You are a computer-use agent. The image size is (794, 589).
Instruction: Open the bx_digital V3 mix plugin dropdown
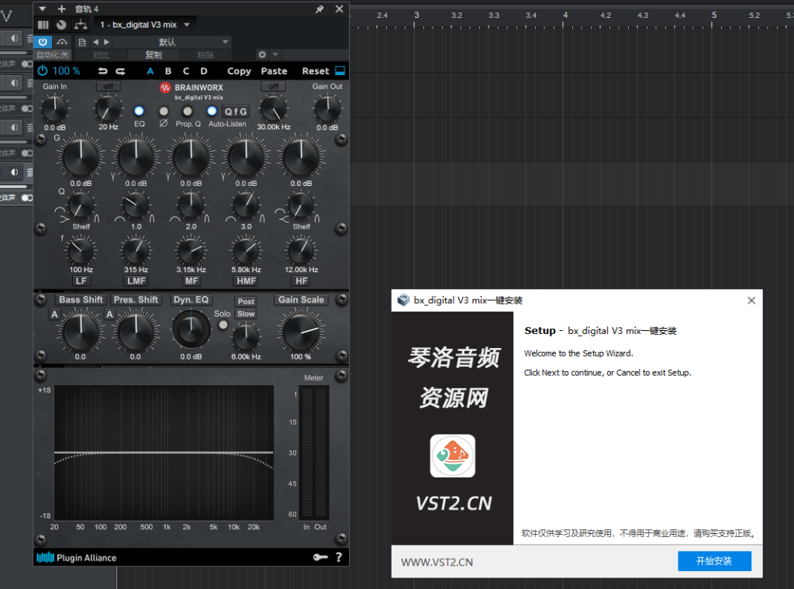pos(185,24)
